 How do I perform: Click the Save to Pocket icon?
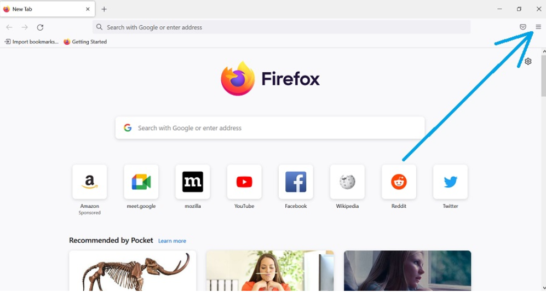click(x=522, y=27)
